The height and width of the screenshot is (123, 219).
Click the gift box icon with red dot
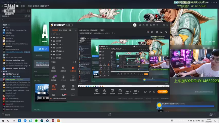(148, 32)
